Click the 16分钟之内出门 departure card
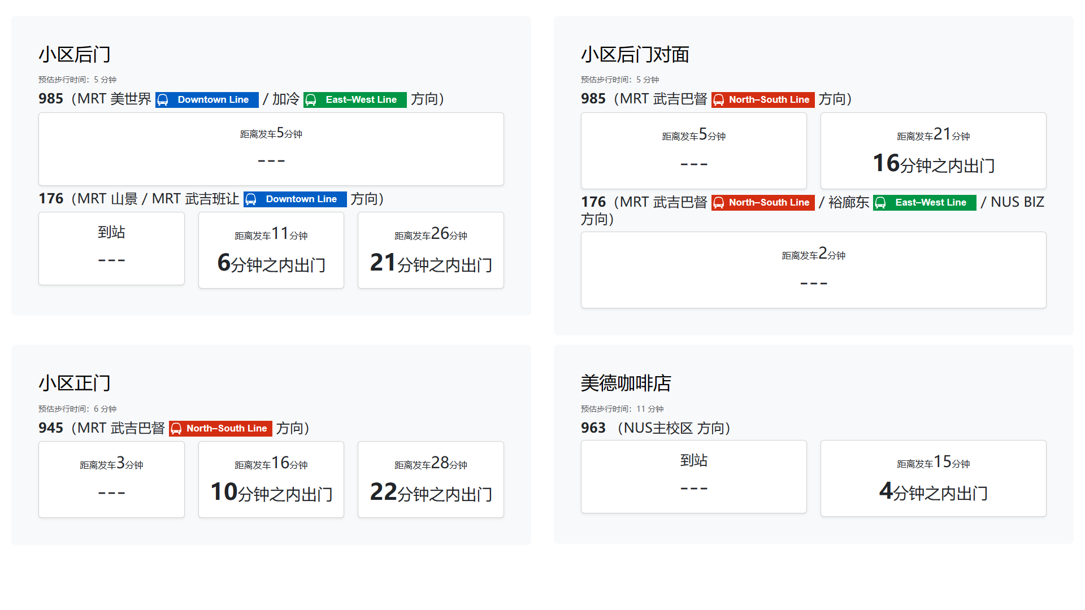This screenshot has width=1085, height=610. 932,151
